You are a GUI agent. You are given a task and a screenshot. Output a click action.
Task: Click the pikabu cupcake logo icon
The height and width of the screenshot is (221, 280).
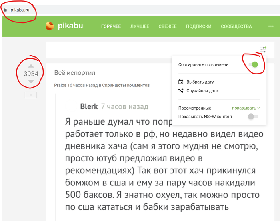[50, 26]
